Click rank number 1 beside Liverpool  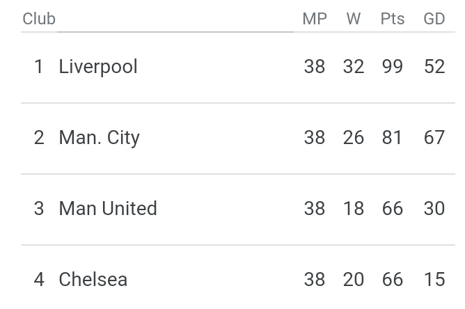tap(39, 67)
